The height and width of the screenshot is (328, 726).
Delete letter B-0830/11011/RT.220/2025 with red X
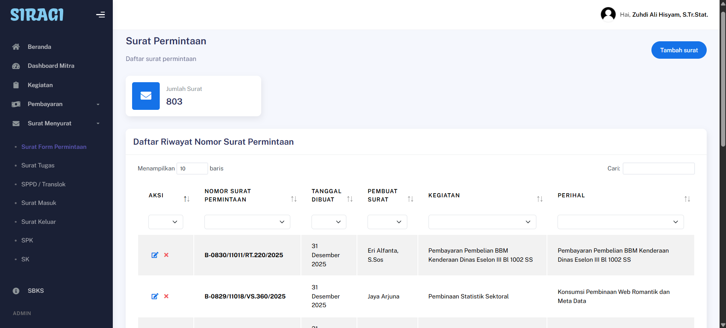tap(166, 255)
